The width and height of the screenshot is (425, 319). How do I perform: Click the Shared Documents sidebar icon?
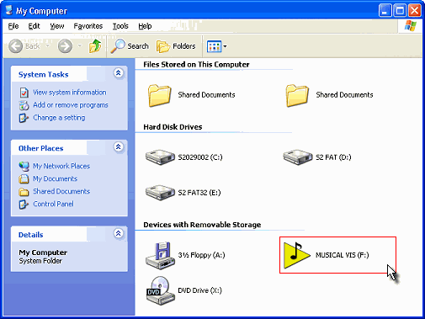click(24, 192)
